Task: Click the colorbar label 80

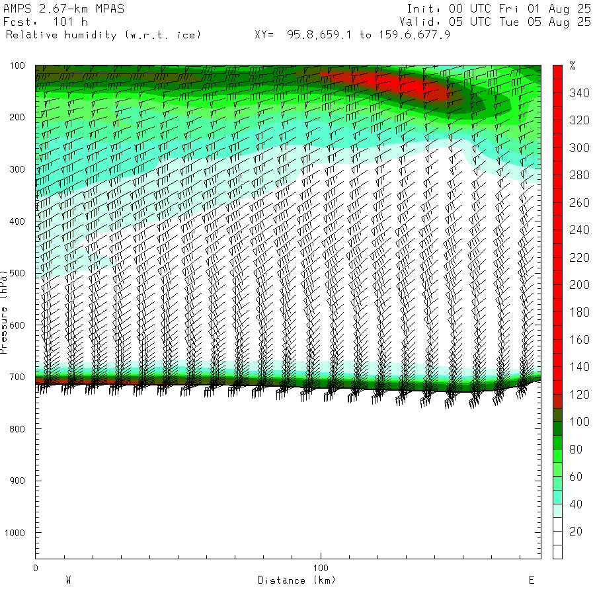Action: click(576, 450)
